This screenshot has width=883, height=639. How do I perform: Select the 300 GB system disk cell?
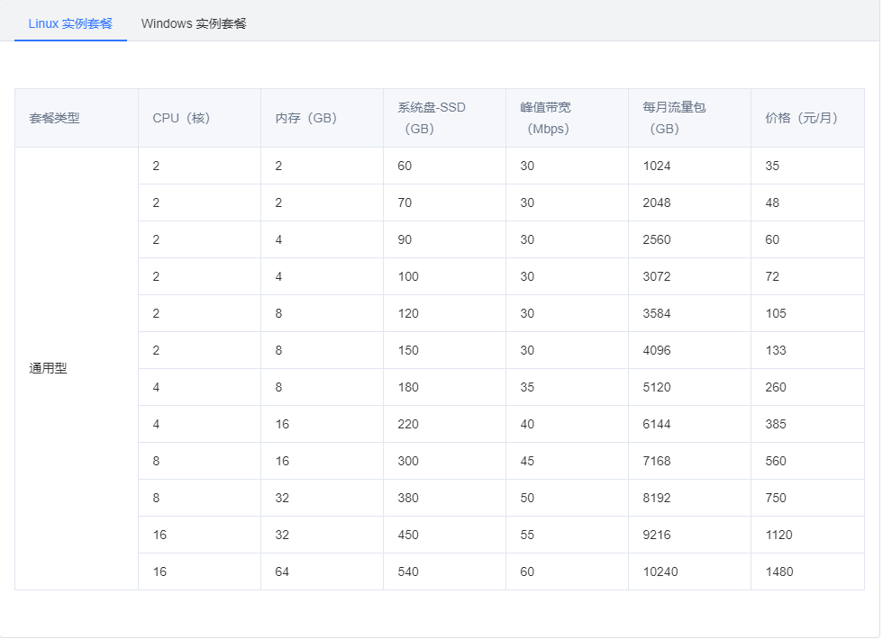408,461
